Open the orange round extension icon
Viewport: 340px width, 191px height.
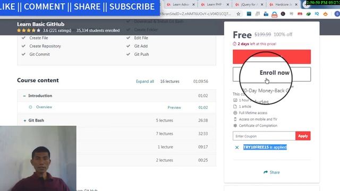[325, 14]
